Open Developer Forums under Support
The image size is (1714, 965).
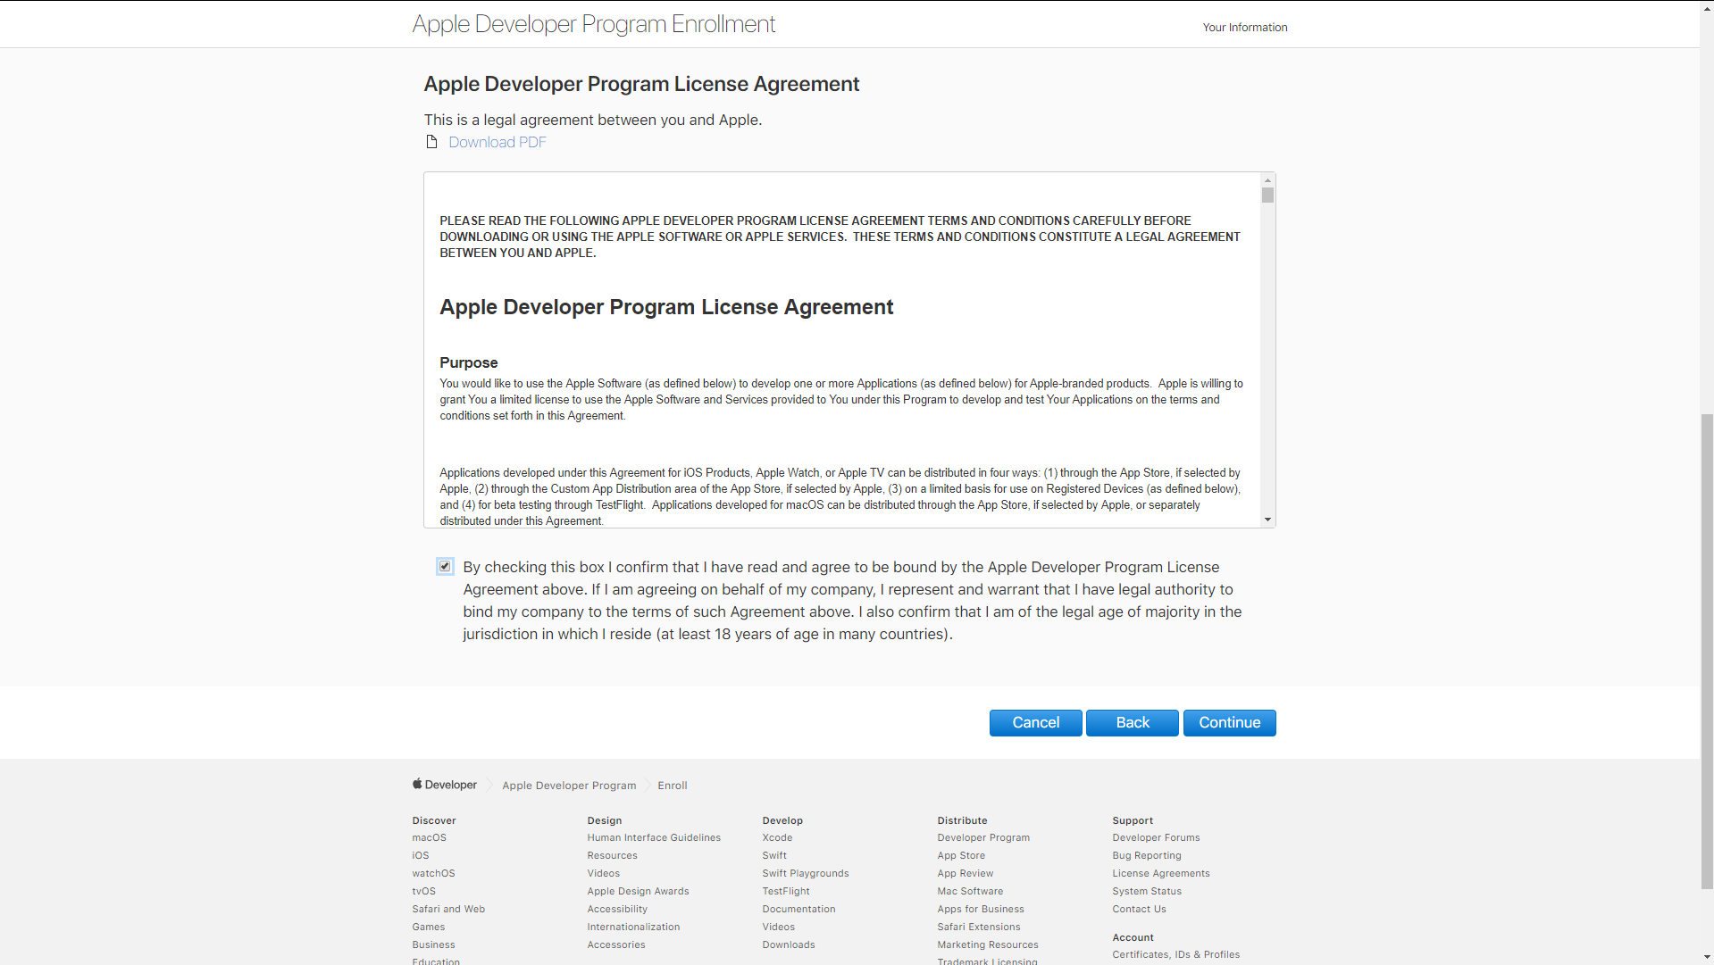click(x=1156, y=837)
